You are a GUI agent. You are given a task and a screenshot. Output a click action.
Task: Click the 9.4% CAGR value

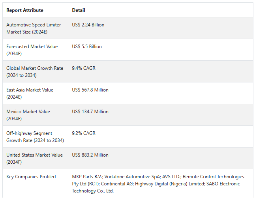[84, 68]
